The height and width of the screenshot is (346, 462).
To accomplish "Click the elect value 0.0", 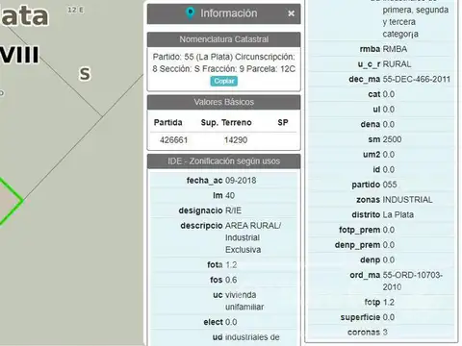I will [231, 322].
